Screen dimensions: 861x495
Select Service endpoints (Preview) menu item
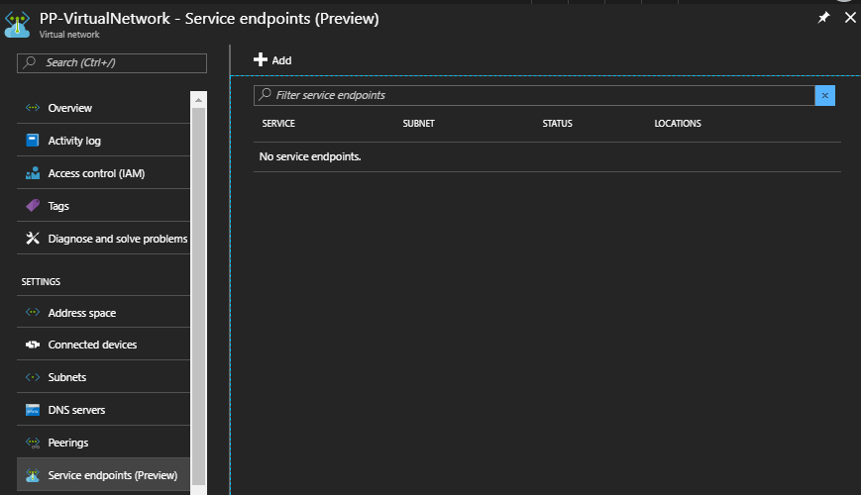(x=103, y=474)
